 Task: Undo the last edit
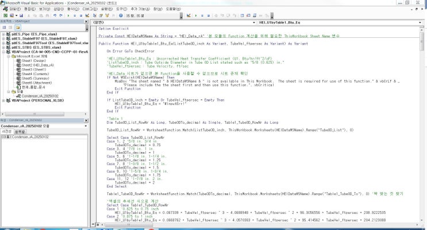[55, 15]
